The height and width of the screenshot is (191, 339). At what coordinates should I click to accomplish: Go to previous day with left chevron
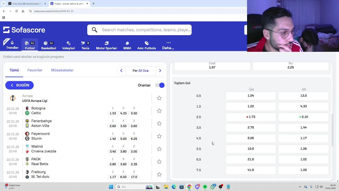pyautogui.click(x=121, y=71)
